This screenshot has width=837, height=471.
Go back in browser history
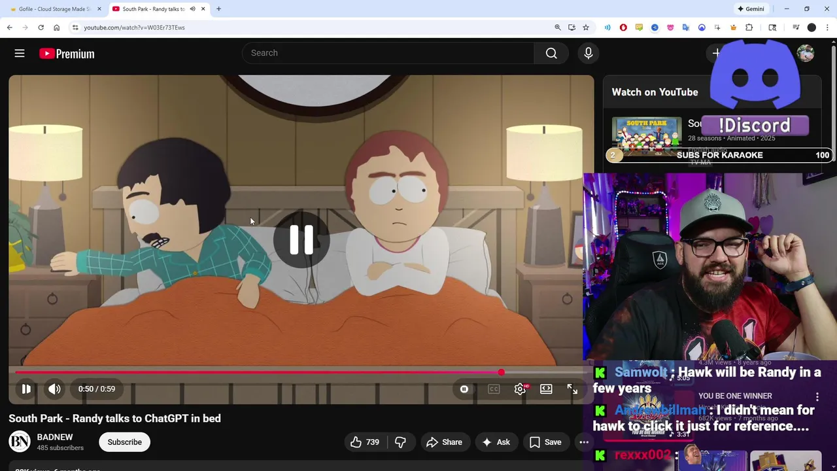tap(9, 27)
